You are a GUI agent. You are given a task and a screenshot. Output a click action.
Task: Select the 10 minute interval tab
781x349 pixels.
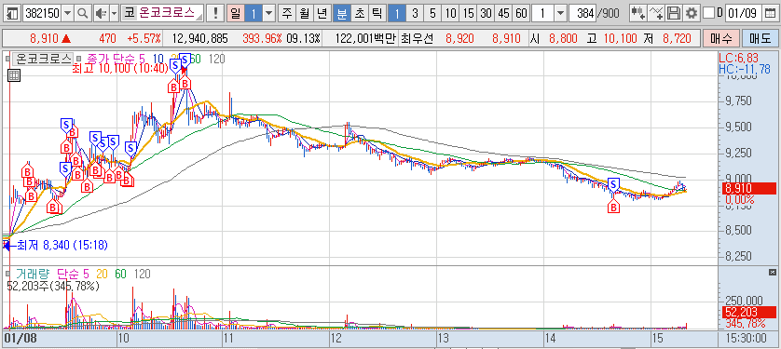click(x=450, y=13)
